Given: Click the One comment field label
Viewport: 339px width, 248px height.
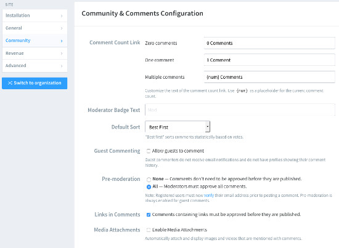Looking at the screenshot, I should (160, 60).
